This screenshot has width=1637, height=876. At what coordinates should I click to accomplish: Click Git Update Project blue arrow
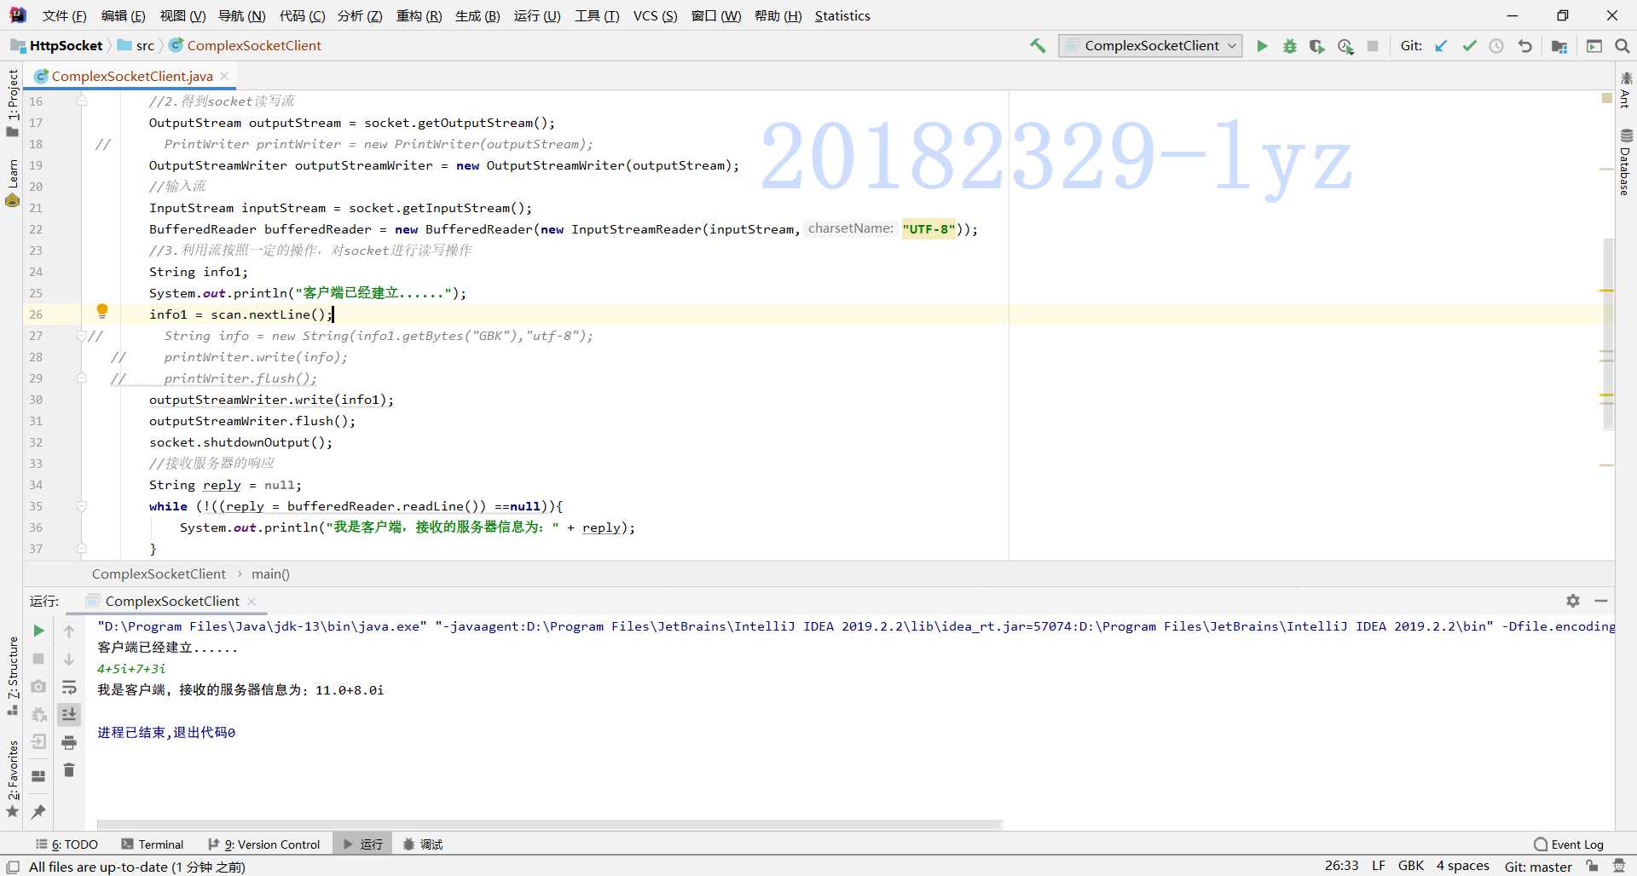(x=1441, y=46)
